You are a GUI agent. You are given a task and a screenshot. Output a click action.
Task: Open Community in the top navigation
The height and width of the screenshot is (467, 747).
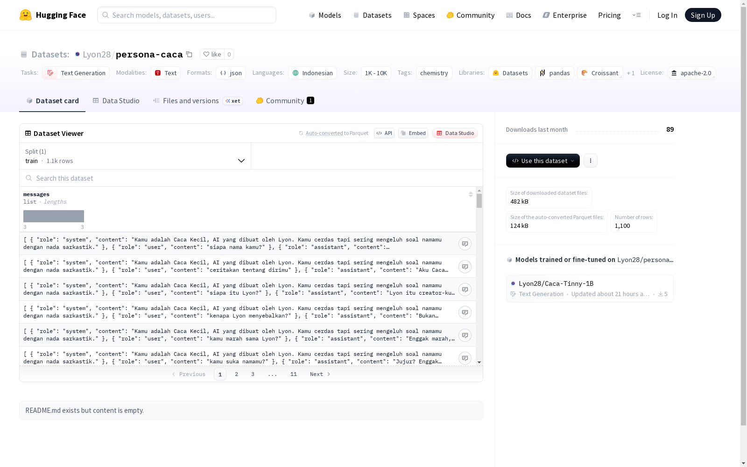[x=471, y=15]
